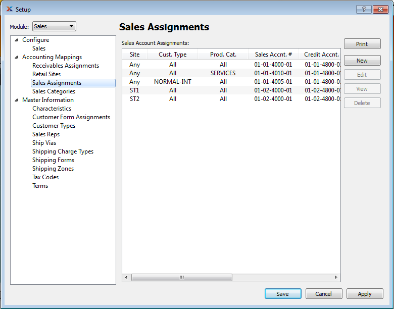This screenshot has height=309, width=394.
Task: Open Retail Sites in the sidebar
Action: point(46,74)
